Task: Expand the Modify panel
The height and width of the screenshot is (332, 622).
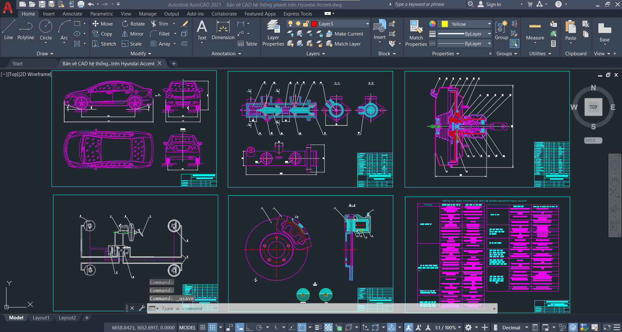Action: click(x=141, y=54)
